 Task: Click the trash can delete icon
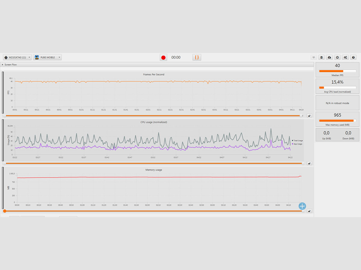click(322, 57)
